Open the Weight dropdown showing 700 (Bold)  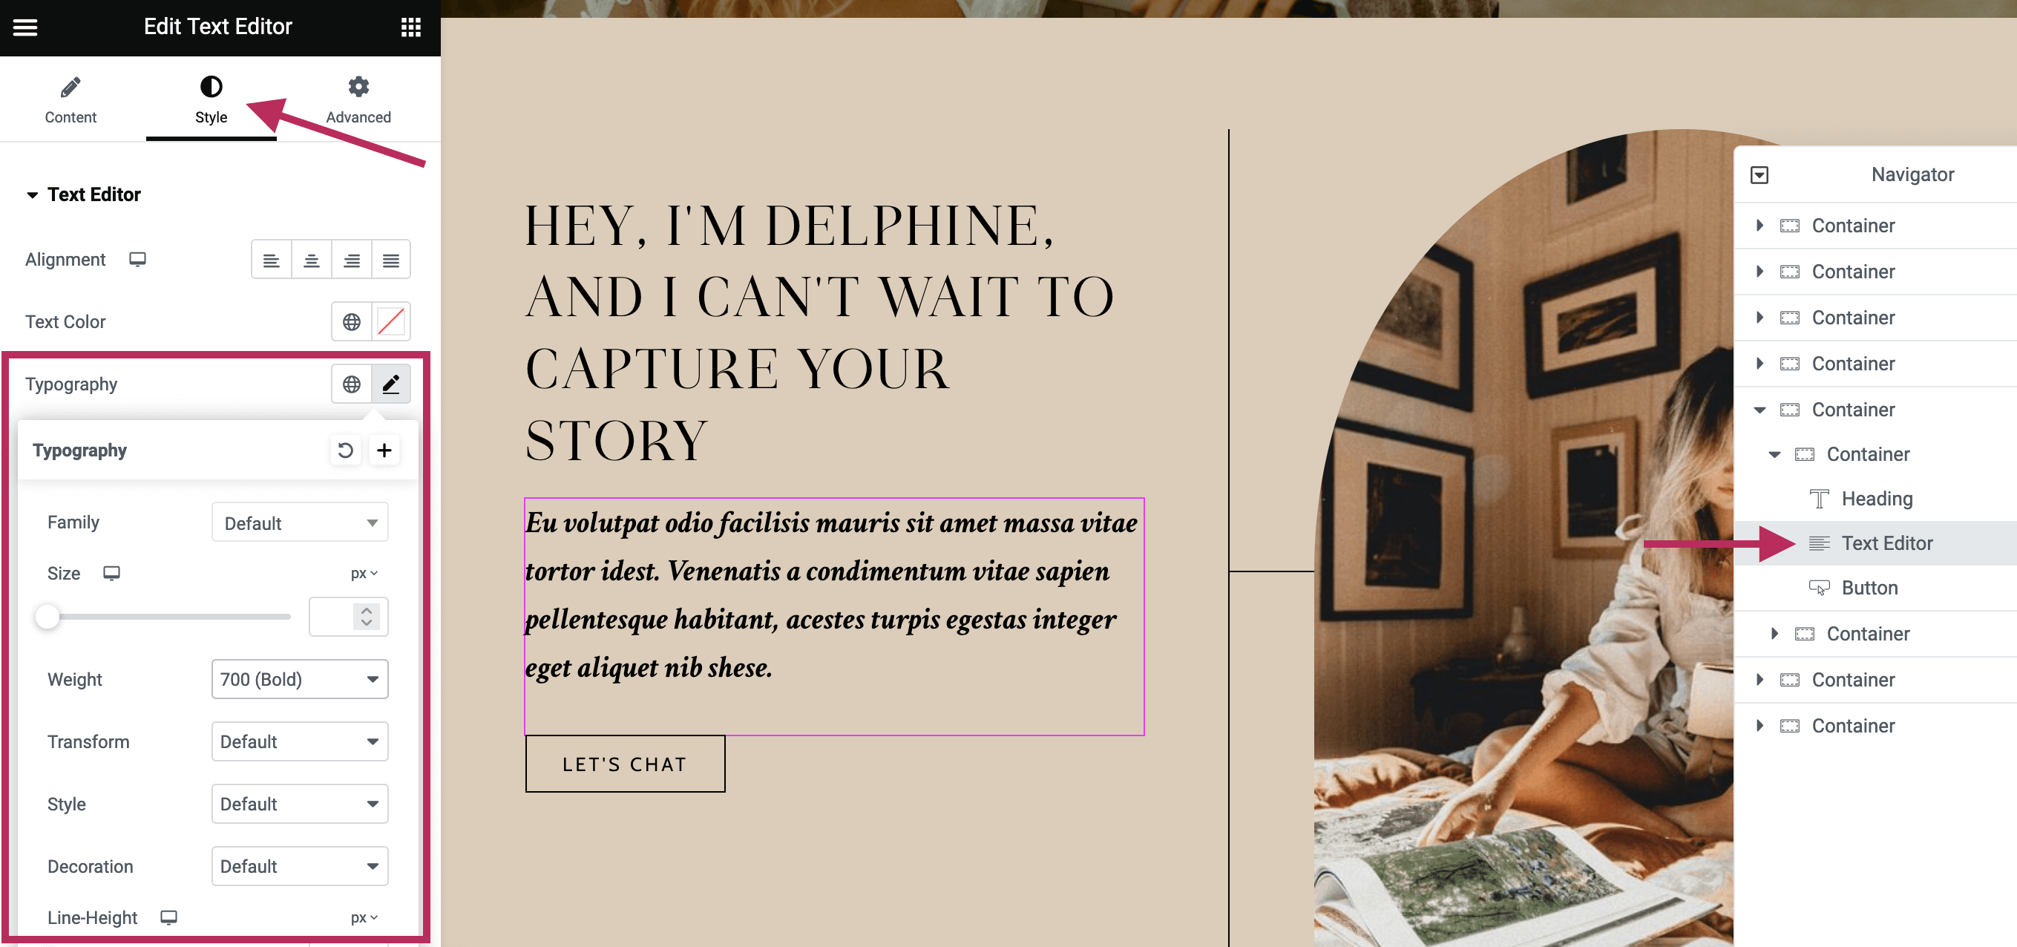pyautogui.click(x=299, y=679)
